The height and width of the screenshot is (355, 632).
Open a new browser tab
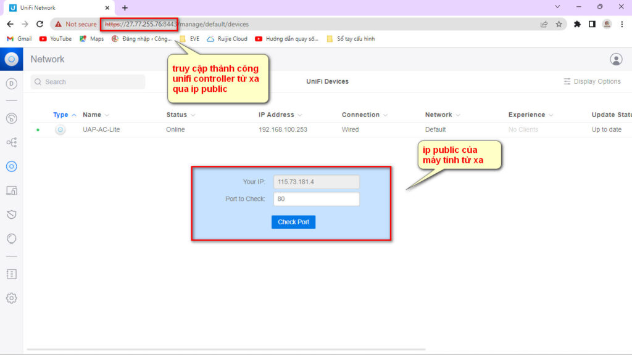click(125, 8)
